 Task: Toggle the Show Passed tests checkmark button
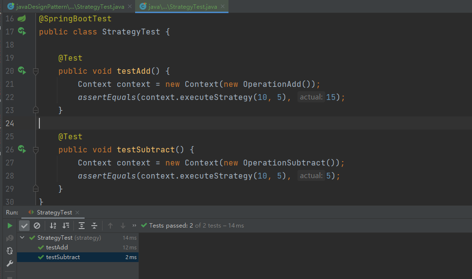click(x=24, y=226)
